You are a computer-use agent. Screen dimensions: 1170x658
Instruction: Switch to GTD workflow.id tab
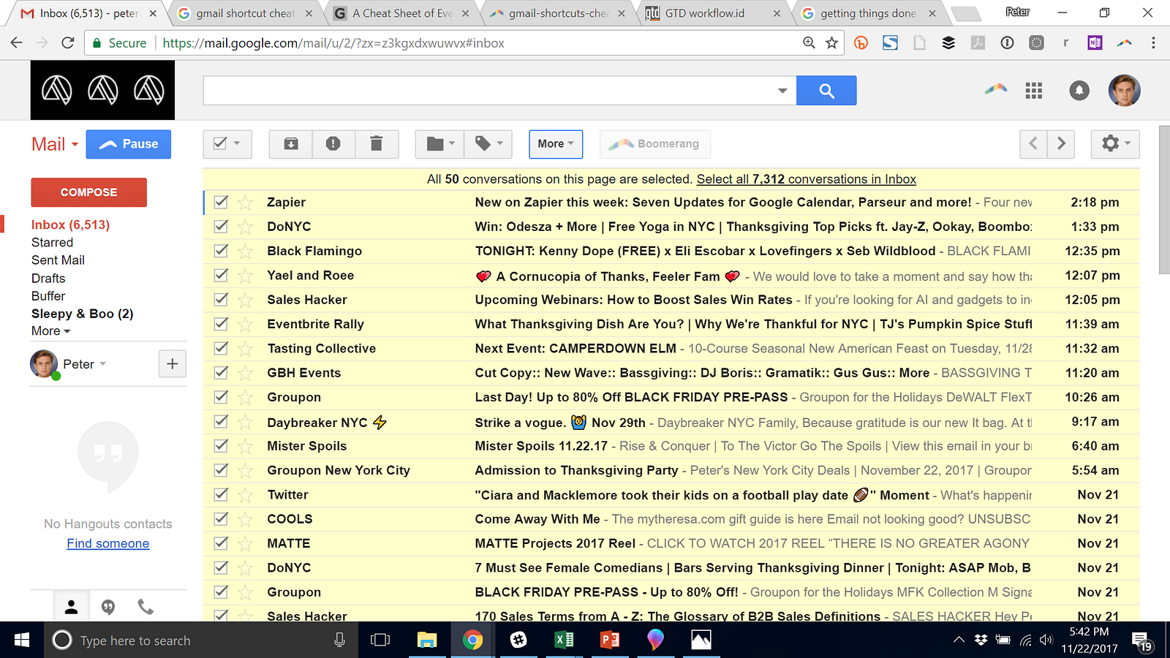click(715, 13)
